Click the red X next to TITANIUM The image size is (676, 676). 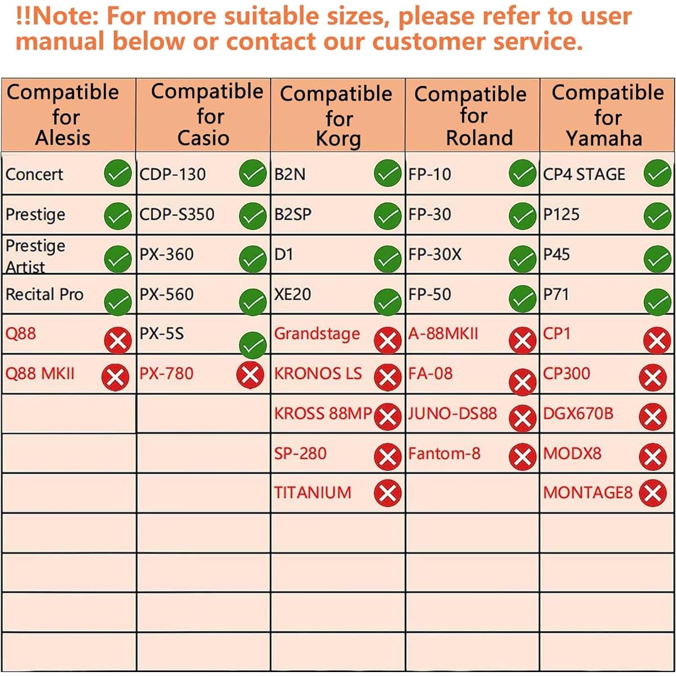[x=388, y=493]
